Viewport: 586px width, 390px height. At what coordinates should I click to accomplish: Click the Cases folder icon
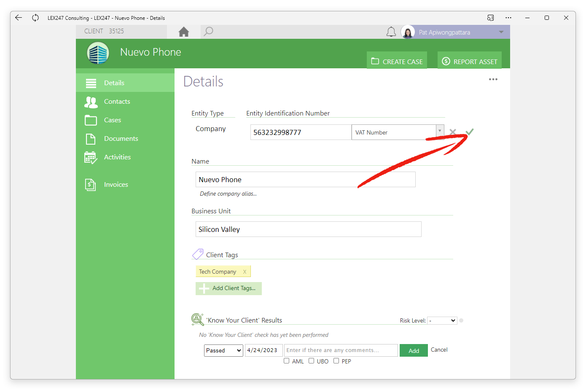91,120
